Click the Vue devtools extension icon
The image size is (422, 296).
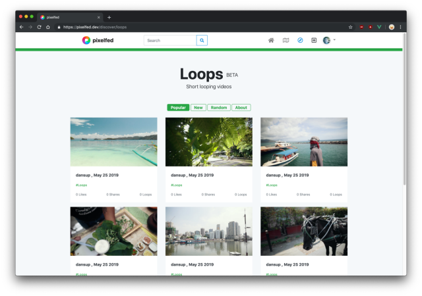click(379, 27)
